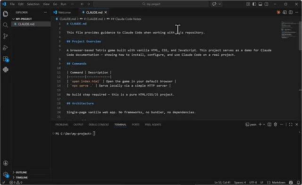Viewport: 302px width, 185px height.
Task: Switch to the PORTS panel tab
Action: pos(135,125)
